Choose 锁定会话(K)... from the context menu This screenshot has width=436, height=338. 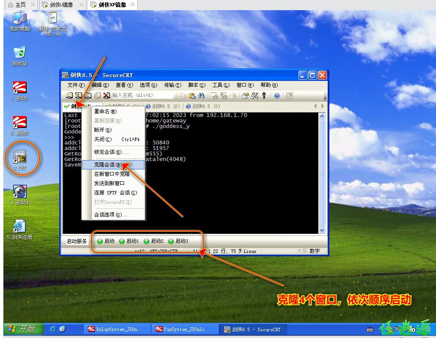pyautogui.click(x=113, y=152)
